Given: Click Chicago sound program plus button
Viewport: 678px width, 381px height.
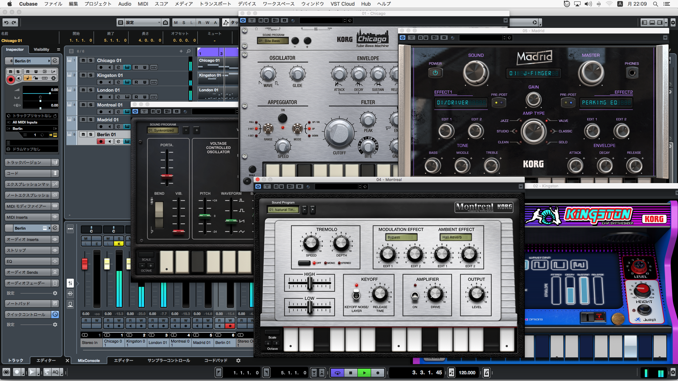Looking at the screenshot, I should point(307,41).
